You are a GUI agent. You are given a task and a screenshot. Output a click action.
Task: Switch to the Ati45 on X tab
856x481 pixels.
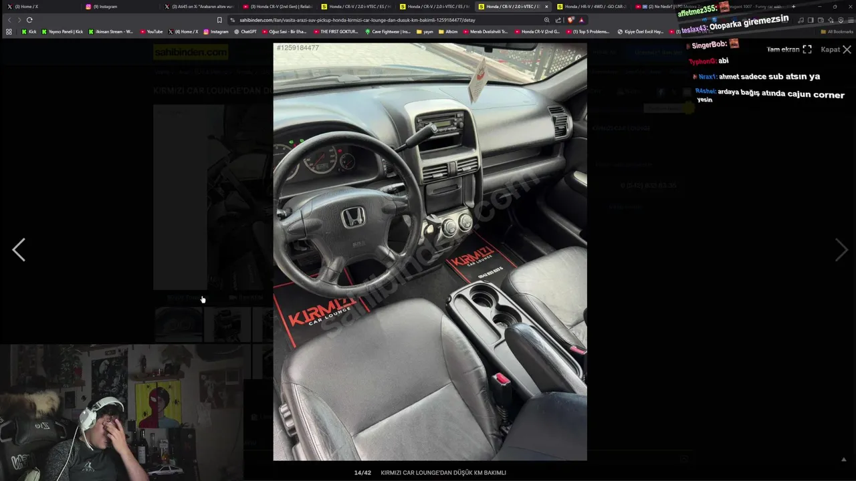pyautogui.click(x=198, y=7)
